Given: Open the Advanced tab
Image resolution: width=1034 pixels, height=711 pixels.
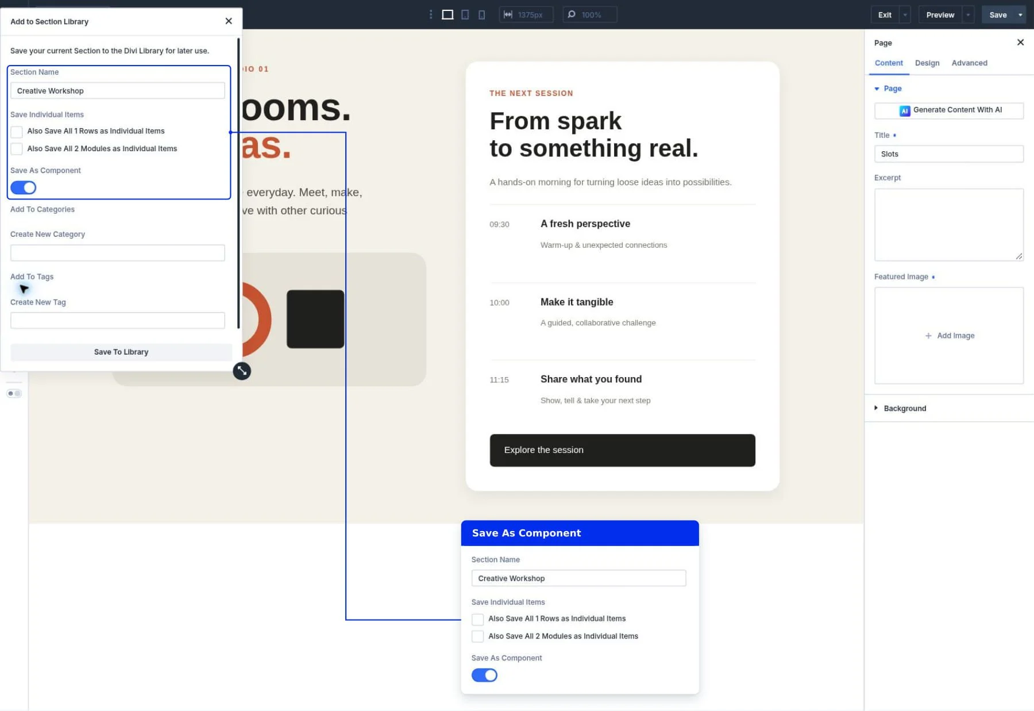Looking at the screenshot, I should [x=969, y=63].
